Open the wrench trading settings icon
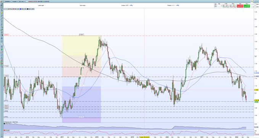The width and height of the screenshot is (259, 138). click(x=216, y=4)
